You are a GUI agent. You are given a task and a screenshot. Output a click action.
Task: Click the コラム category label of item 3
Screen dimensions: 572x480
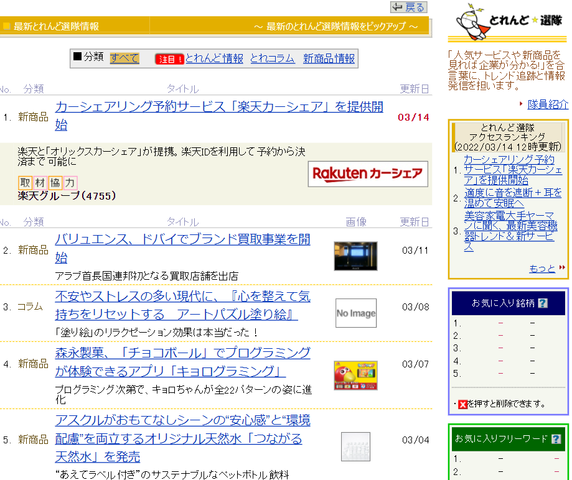click(x=30, y=307)
